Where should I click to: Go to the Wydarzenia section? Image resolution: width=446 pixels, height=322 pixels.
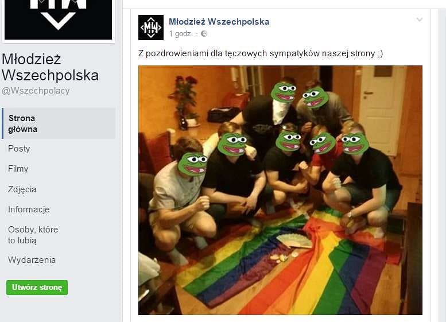32,260
